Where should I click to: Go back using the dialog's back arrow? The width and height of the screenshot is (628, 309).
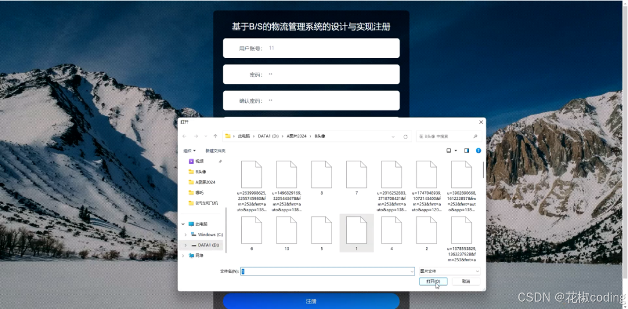(x=184, y=136)
